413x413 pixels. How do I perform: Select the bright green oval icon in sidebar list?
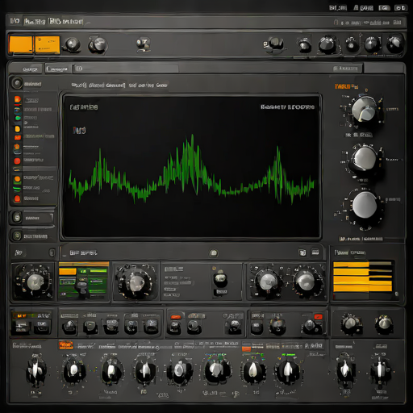point(18,118)
